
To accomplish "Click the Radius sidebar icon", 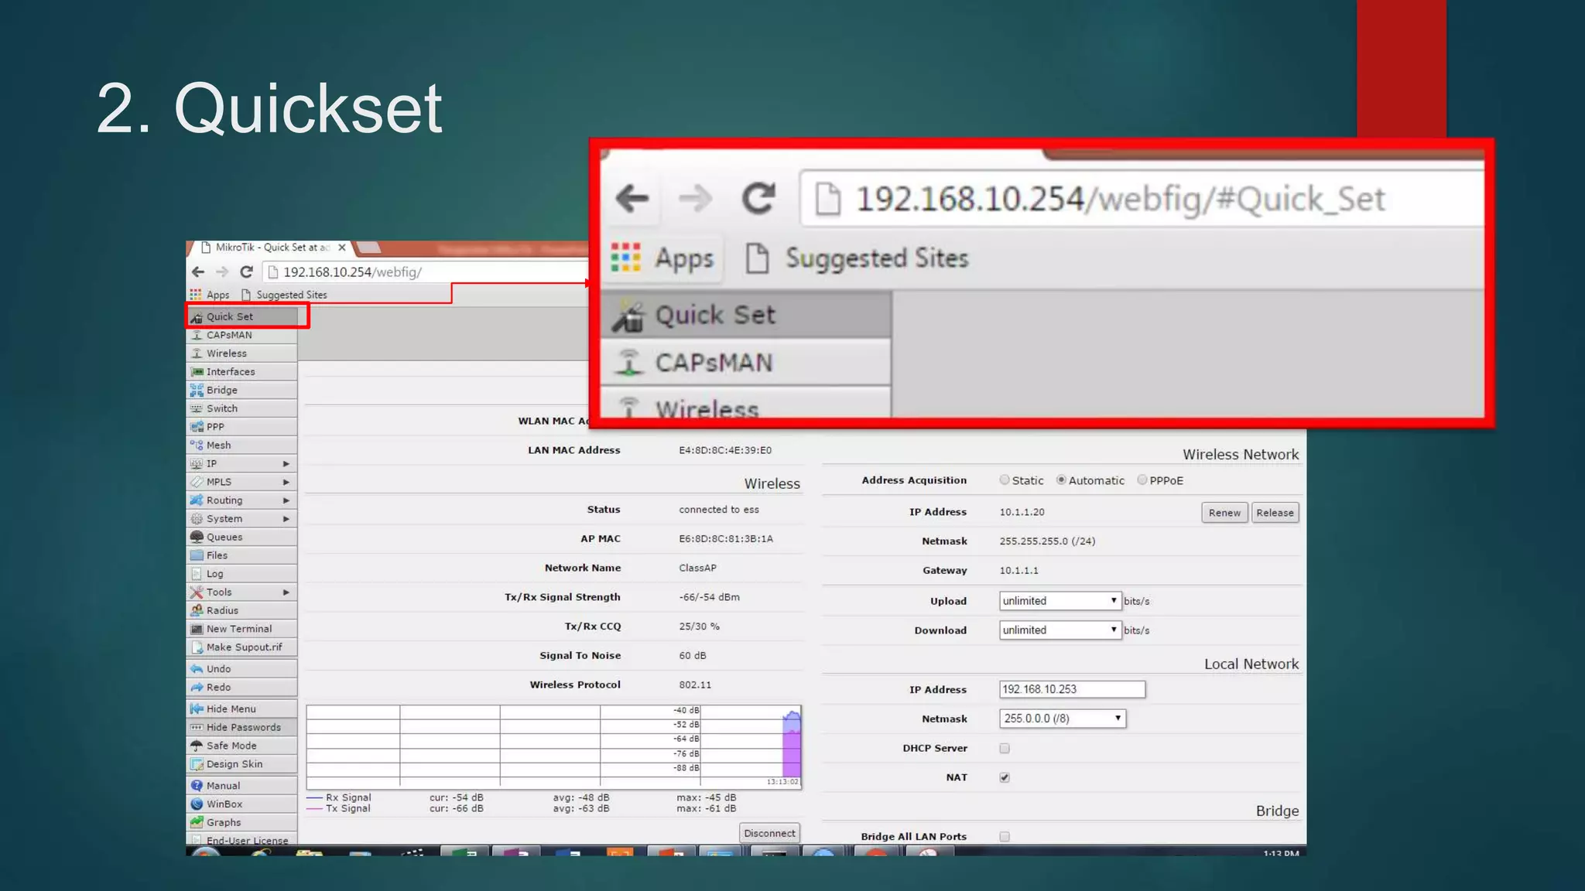I will 197,610.
